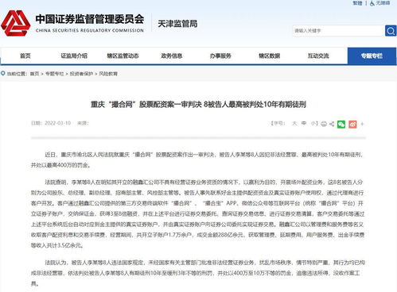
Task: Go to 投资者保护 in breadcrumb
Action: tap(81, 74)
